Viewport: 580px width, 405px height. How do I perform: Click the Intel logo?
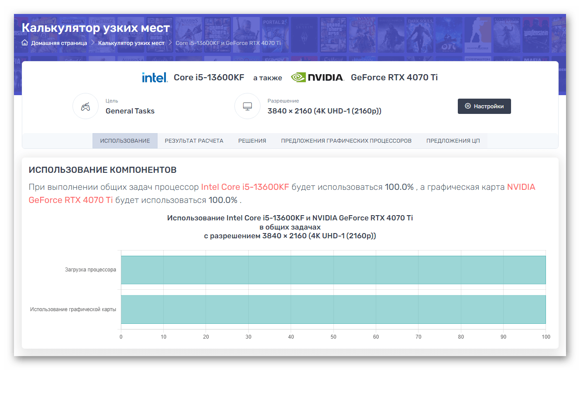coord(154,77)
